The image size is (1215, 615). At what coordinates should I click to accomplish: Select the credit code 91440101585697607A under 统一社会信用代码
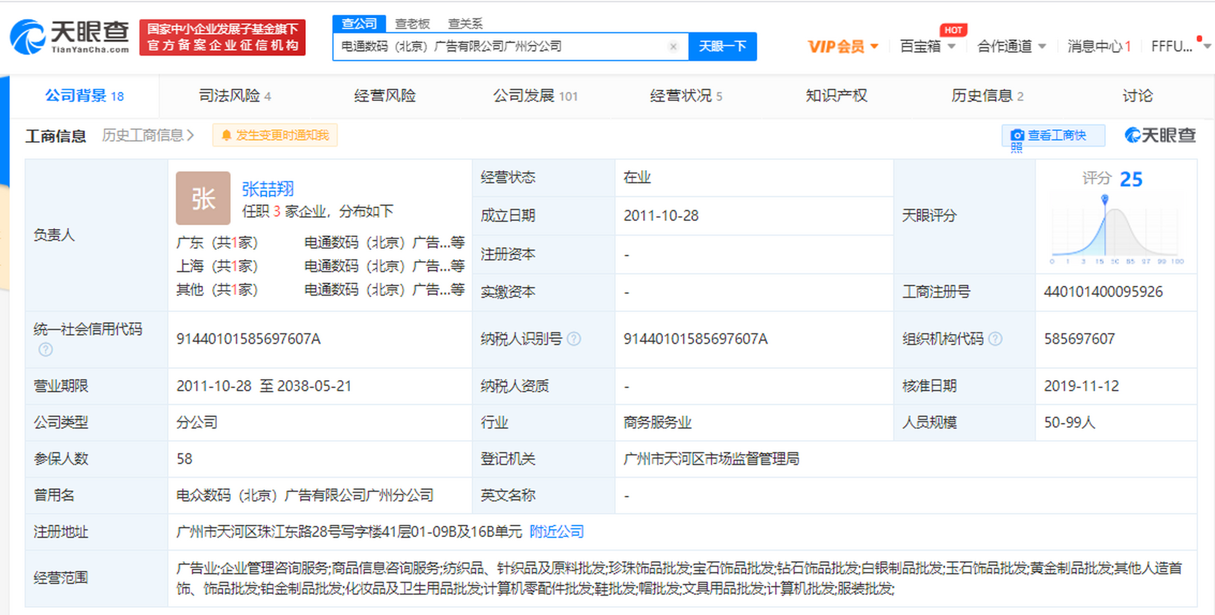click(248, 339)
